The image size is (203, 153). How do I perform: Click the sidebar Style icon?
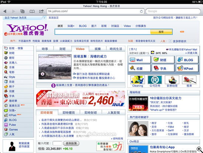[6, 77]
